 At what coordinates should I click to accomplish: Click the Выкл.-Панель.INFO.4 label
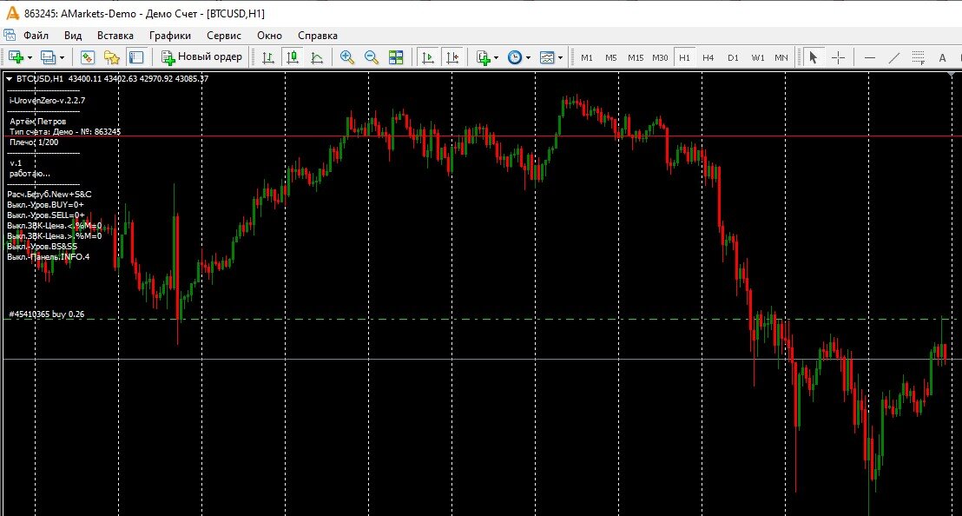tap(49, 256)
